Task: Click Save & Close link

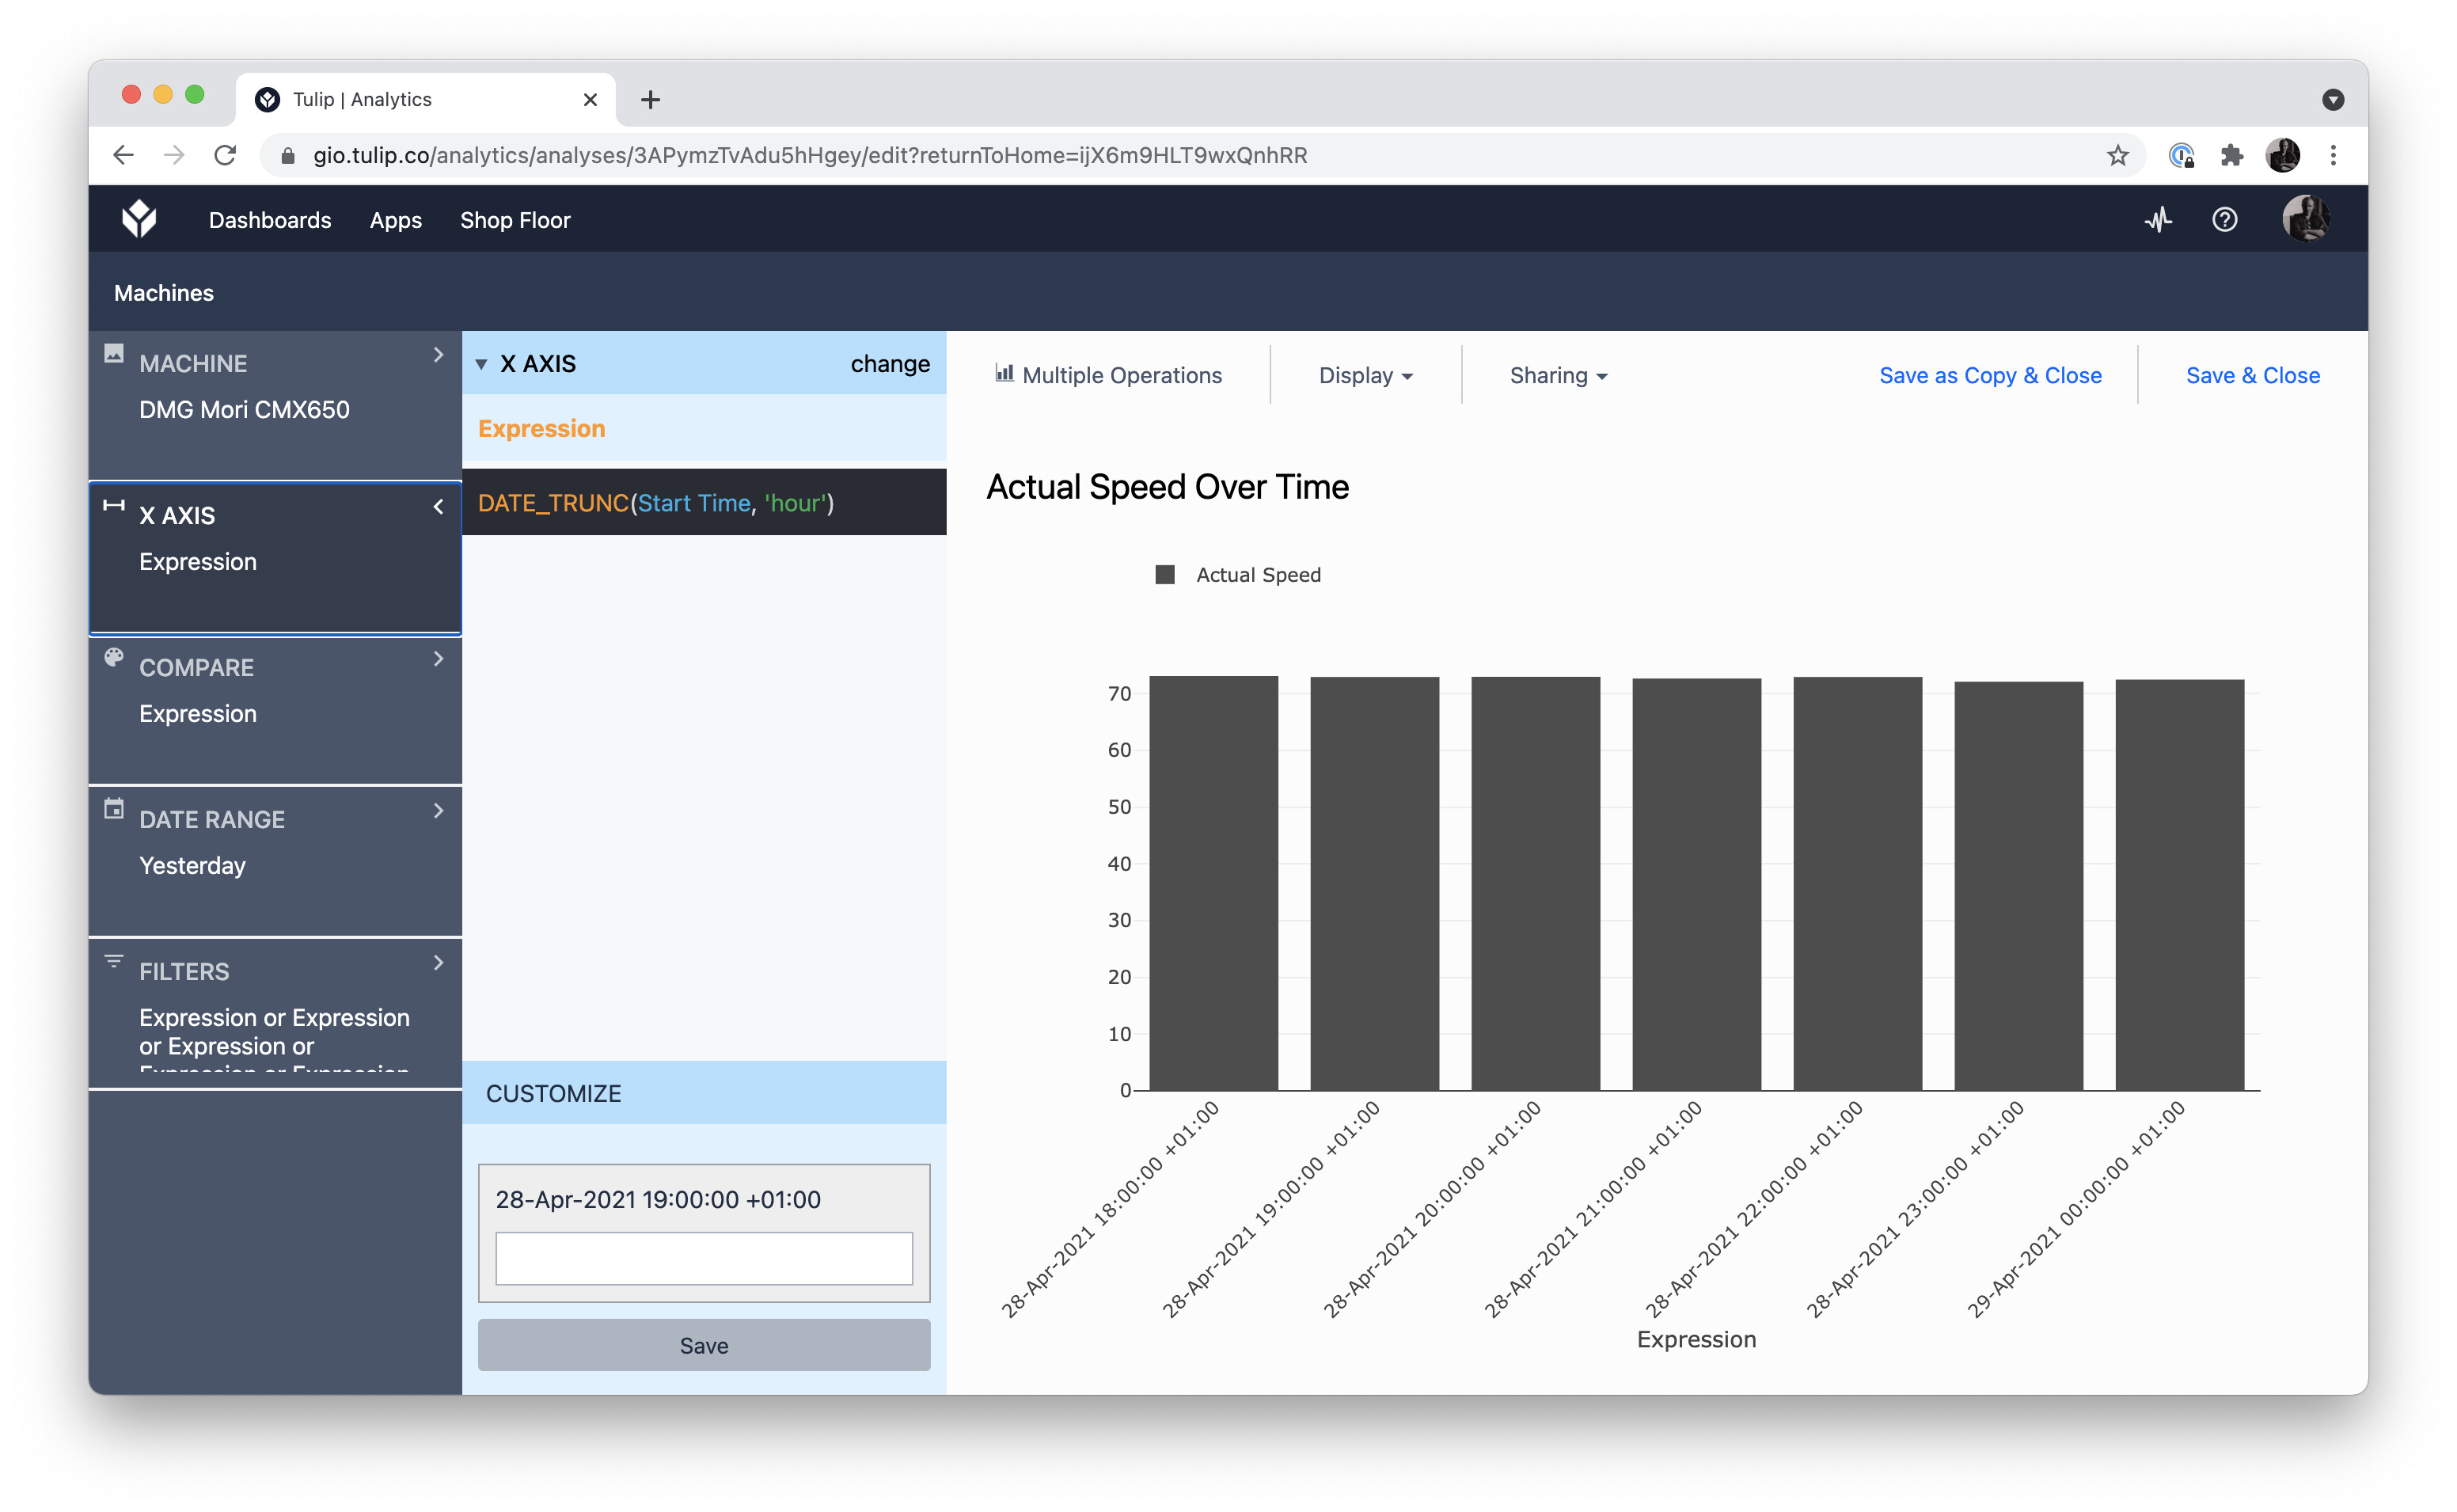Action: click(x=2251, y=376)
